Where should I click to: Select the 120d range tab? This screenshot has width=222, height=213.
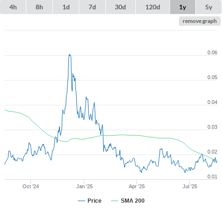(x=153, y=7)
